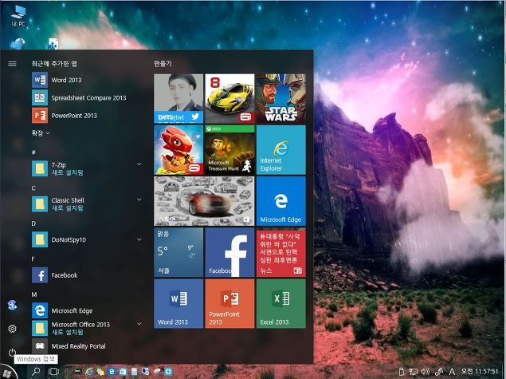The width and height of the screenshot is (506, 379).
Task: Open the Classic Shell folder entry
Action: click(x=87, y=204)
